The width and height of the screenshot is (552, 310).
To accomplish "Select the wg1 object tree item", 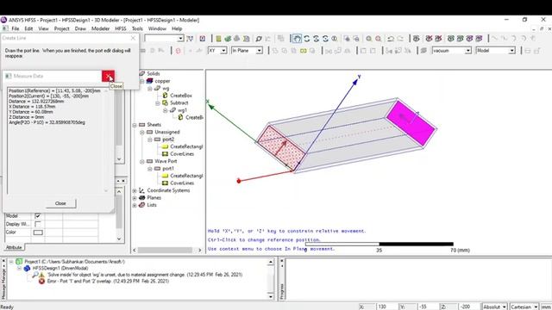I will [x=182, y=110].
